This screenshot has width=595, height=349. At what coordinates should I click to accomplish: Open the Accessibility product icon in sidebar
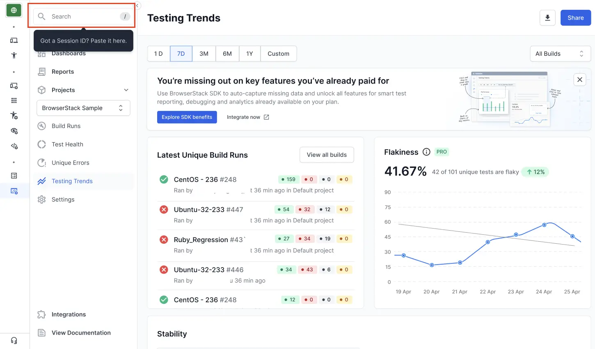point(14,54)
